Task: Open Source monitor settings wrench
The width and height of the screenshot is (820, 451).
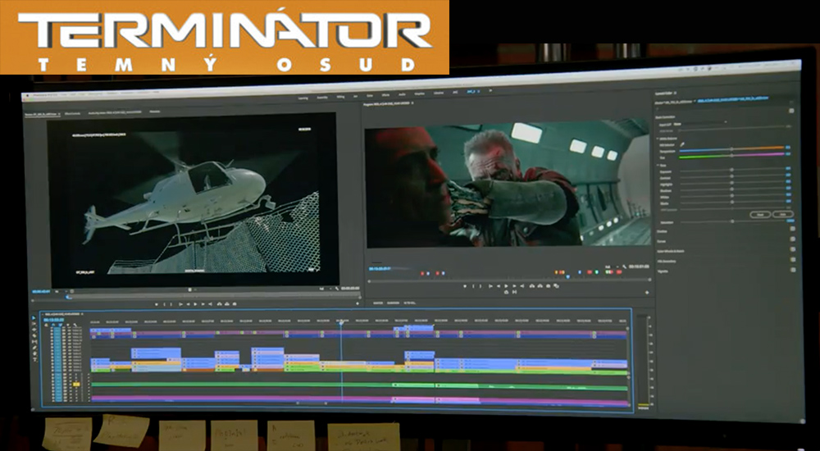Action: pos(337,289)
